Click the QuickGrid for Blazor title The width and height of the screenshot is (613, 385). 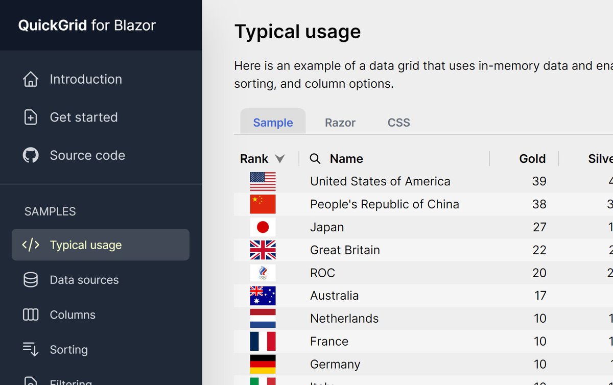click(87, 26)
